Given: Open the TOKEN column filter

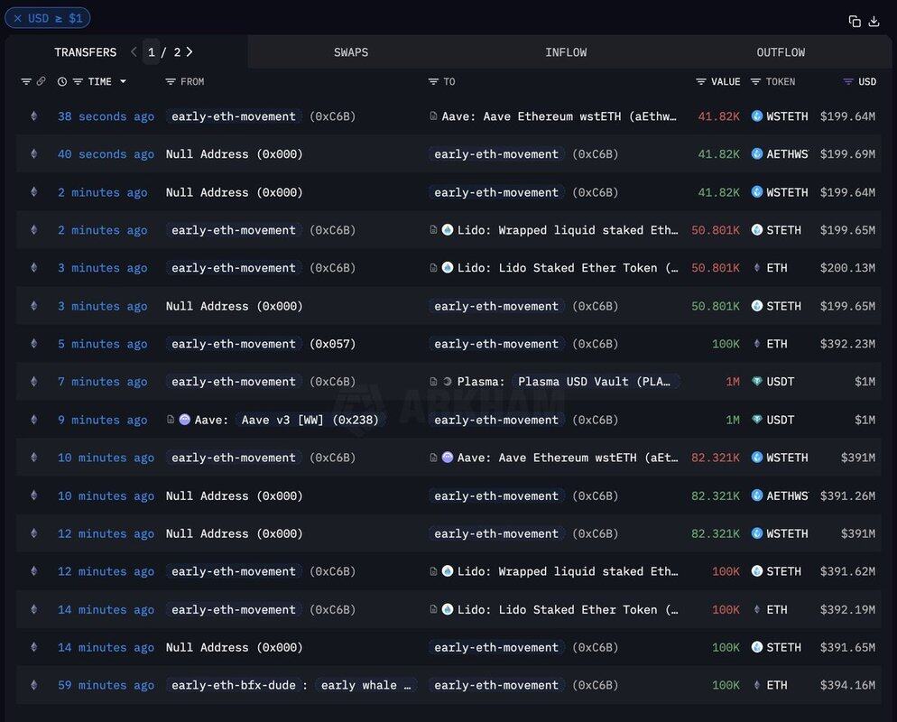Looking at the screenshot, I should click(x=755, y=82).
